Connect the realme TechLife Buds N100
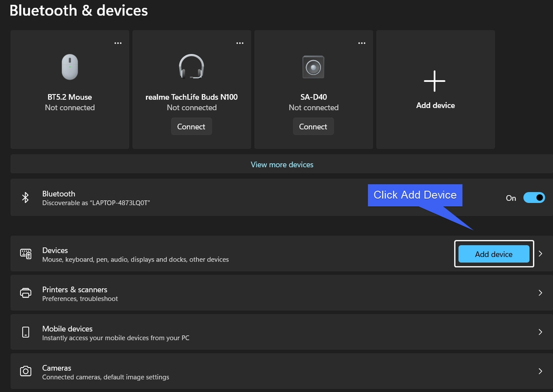Image resolution: width=553 pixels, height=392 pixels. (x=191, y=127)
